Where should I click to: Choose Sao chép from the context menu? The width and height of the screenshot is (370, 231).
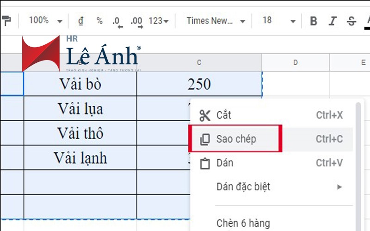[x=272, y=139]
